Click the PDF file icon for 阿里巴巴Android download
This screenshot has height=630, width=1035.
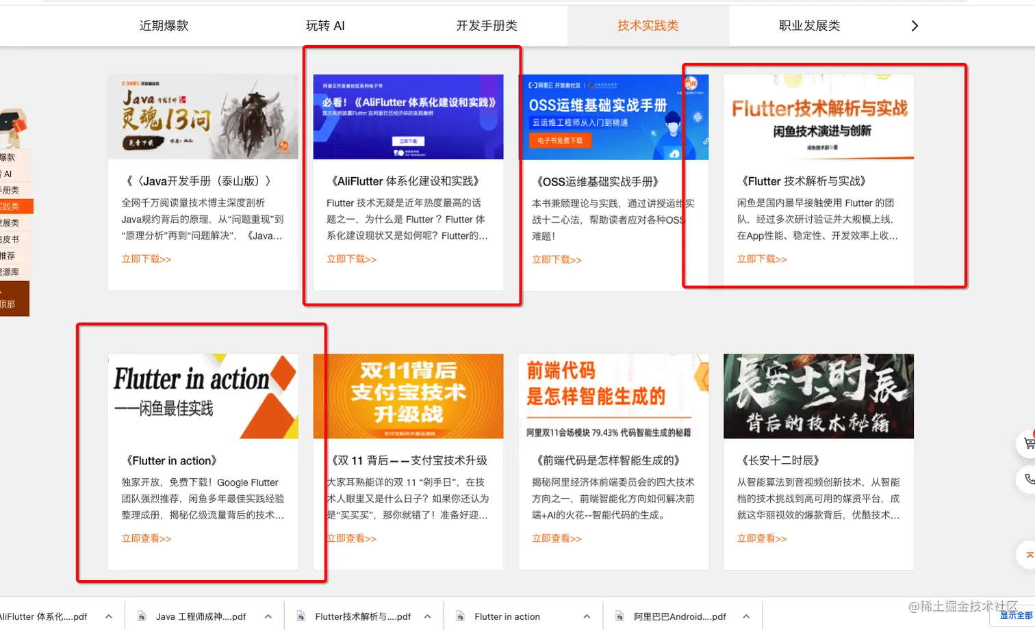(619, 616)
